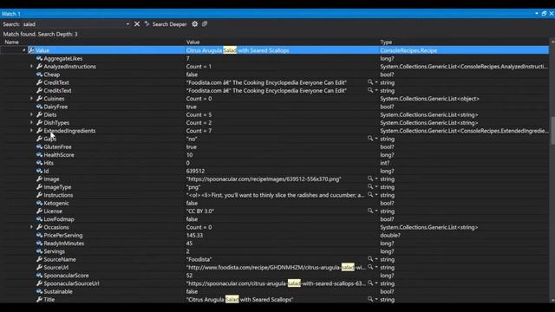The height and width of the screenshot is (312, 555).
Task: Click the property icon of GlutenFree
Action: click(39, 146)
